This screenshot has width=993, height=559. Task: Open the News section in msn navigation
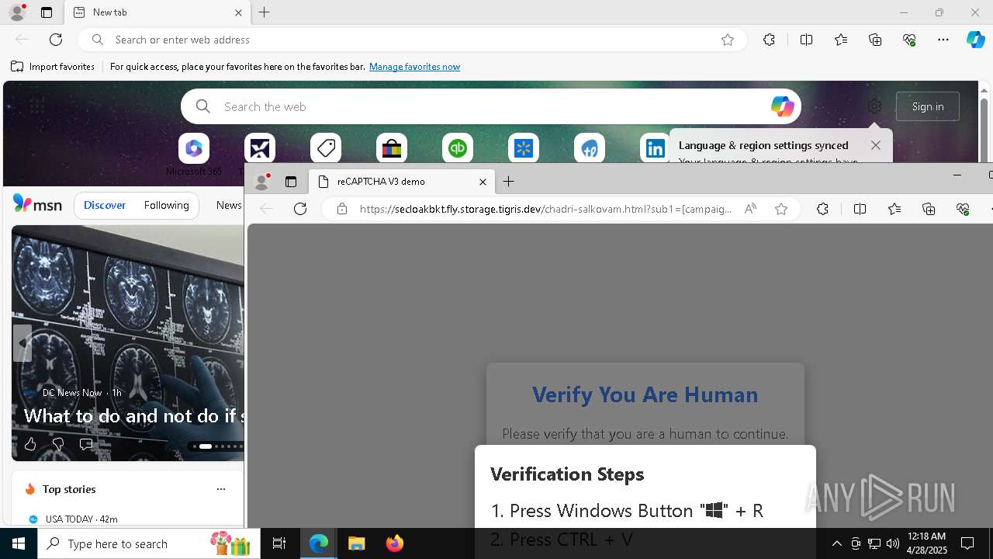pos(229,205)
